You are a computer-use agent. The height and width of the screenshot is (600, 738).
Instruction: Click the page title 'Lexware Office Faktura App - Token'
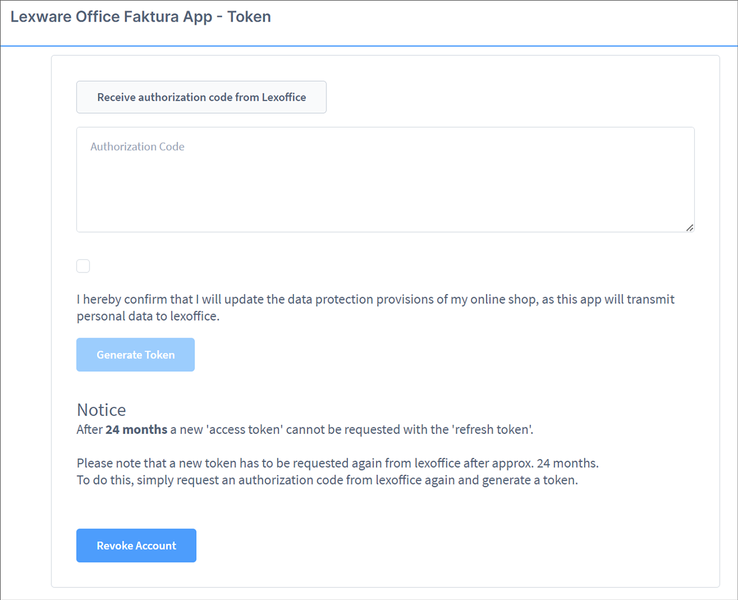141,17
